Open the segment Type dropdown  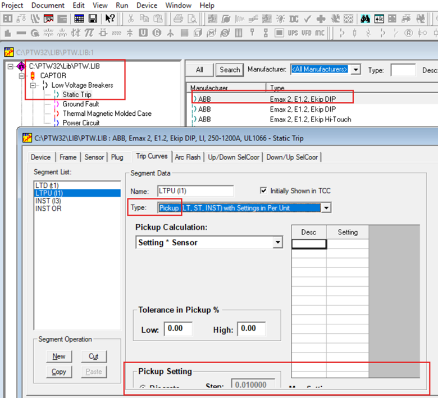pos(326,208)
